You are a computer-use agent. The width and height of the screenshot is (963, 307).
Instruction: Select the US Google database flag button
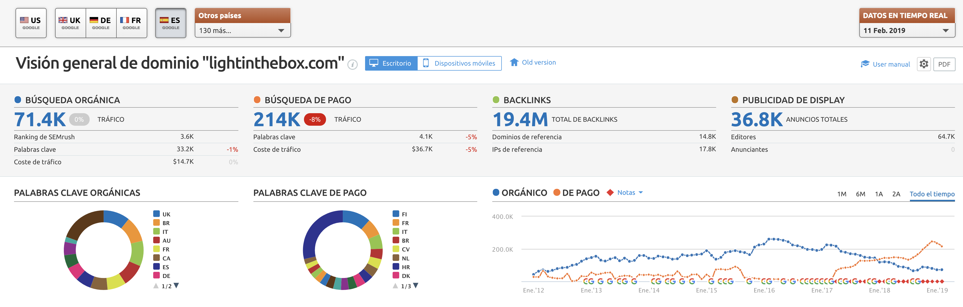(31, 23)
